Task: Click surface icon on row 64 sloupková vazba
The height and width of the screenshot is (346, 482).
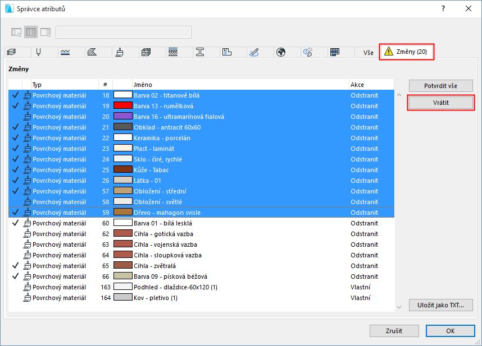Action: (28, 255)
